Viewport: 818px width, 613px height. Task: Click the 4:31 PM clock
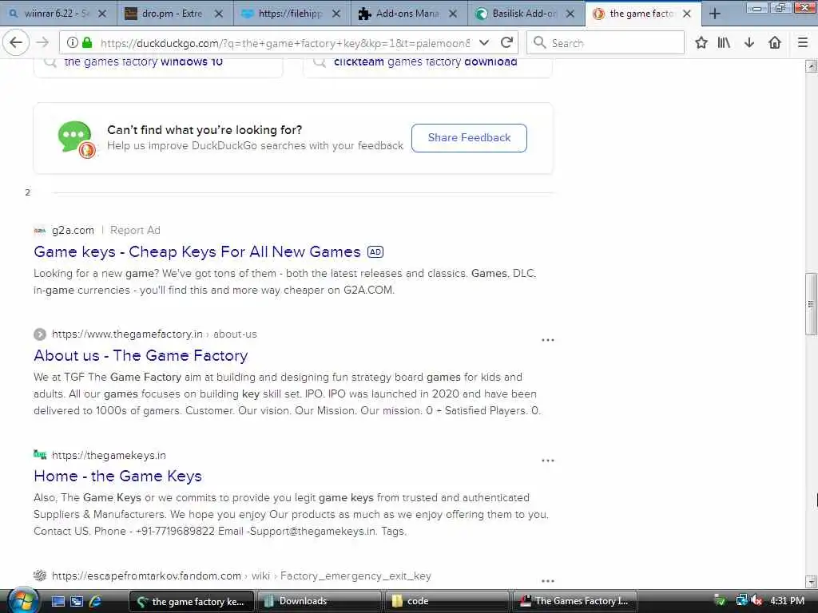787,601
